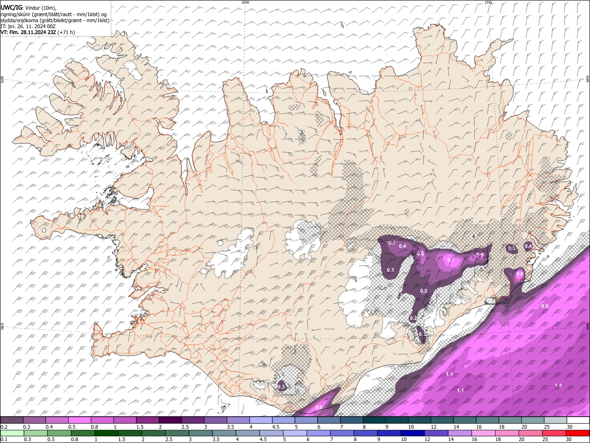Choose the dark navy 10–12 rain swatch
The width and height of the screenshot is (590, 443).
[x=412, y=433]
